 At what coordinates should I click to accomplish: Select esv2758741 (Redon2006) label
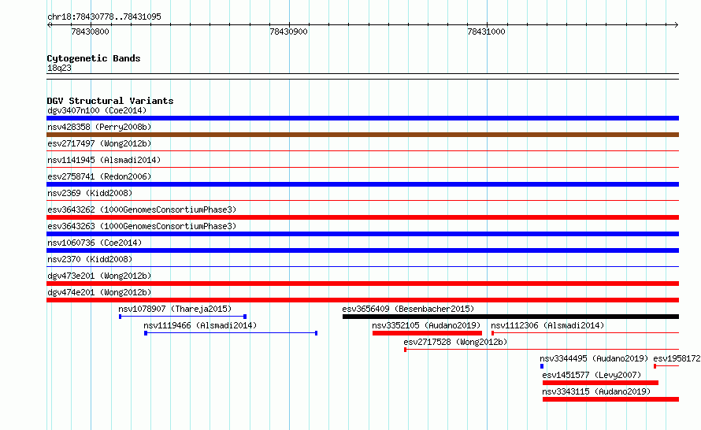99,176
